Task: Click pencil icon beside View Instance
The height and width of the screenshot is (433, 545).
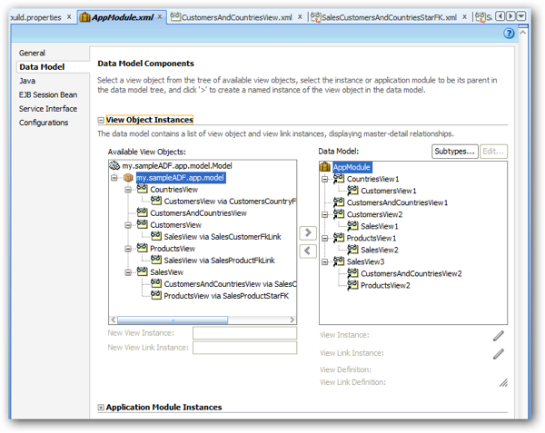Action: (x=499, y=336)
